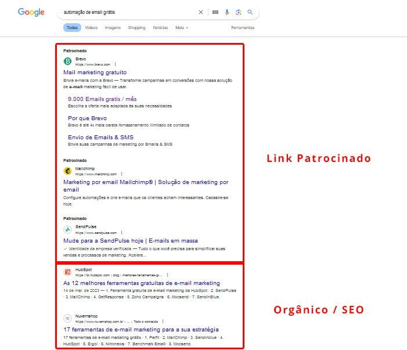Clear the search query with the X
Viewport: 407px width, 350px height.
point(201,12)
